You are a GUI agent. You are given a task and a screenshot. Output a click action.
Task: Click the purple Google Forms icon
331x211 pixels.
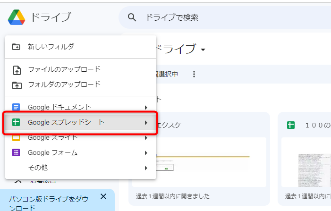16,152
